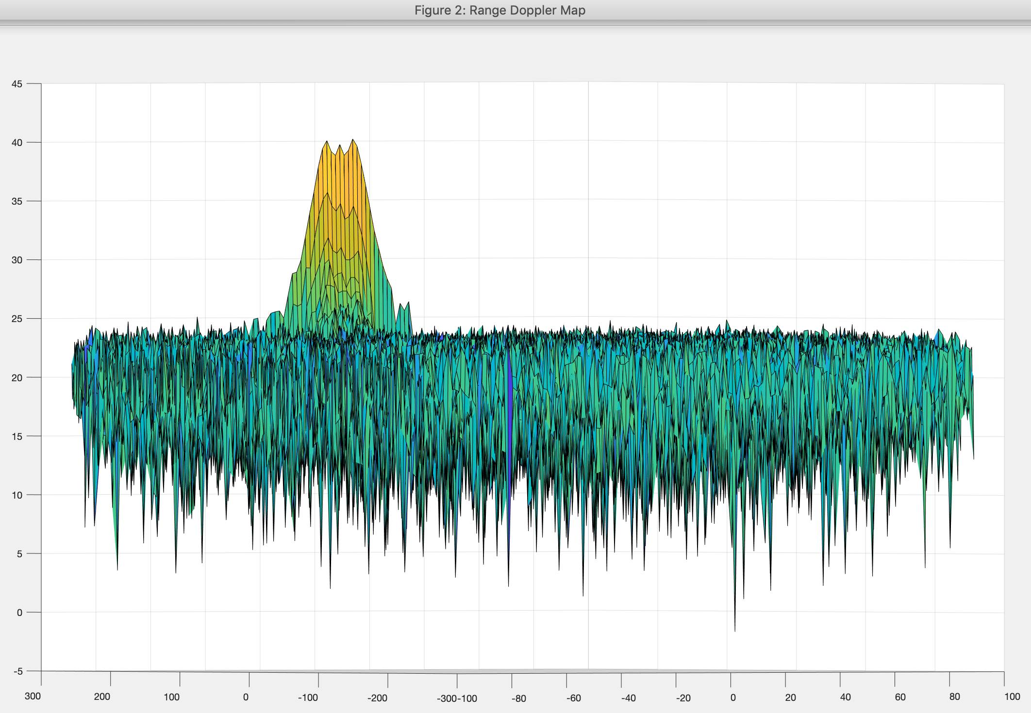Select the 200 tick label on bottom axis
The width and height of the screenshot is (1031, 713).
point(102,697)
